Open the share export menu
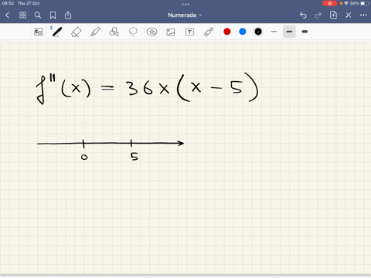Viewport: 371px width, 278px height. 68,15
